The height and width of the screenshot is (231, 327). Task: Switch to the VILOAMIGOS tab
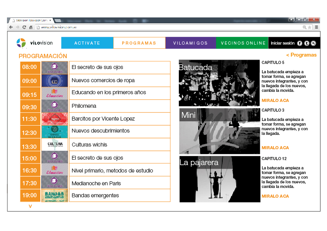pos(190,43)
